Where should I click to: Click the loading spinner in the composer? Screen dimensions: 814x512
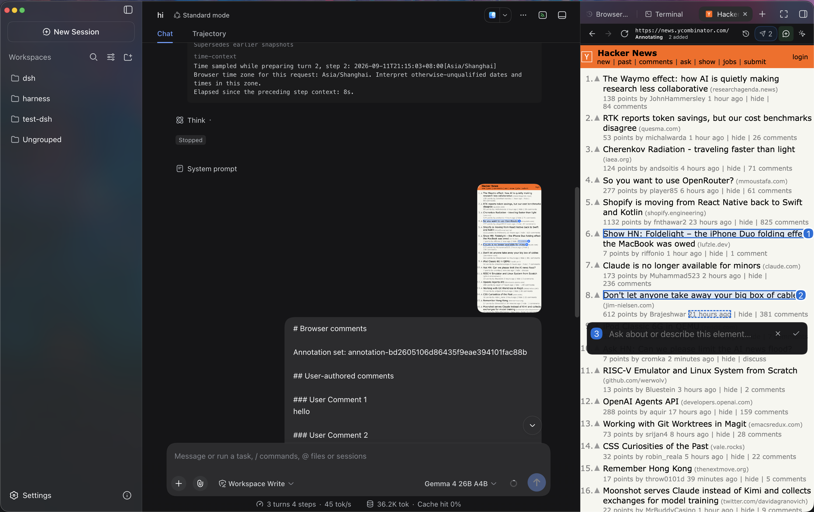click(x=513, y=484)
